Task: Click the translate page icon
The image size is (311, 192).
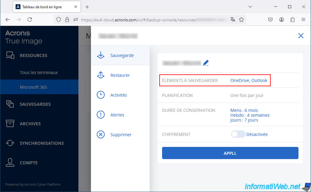Action: (233, 20)
